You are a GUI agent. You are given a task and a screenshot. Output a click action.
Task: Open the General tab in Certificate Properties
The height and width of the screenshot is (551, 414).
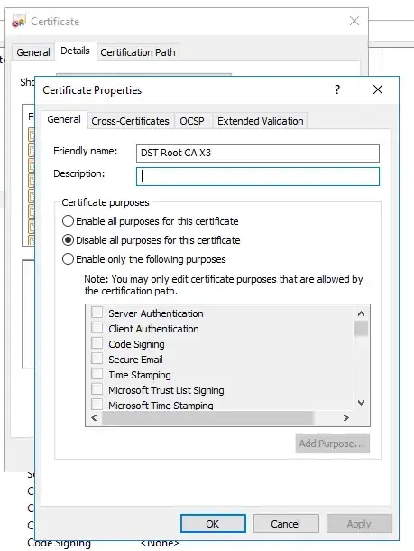[64, 119]
